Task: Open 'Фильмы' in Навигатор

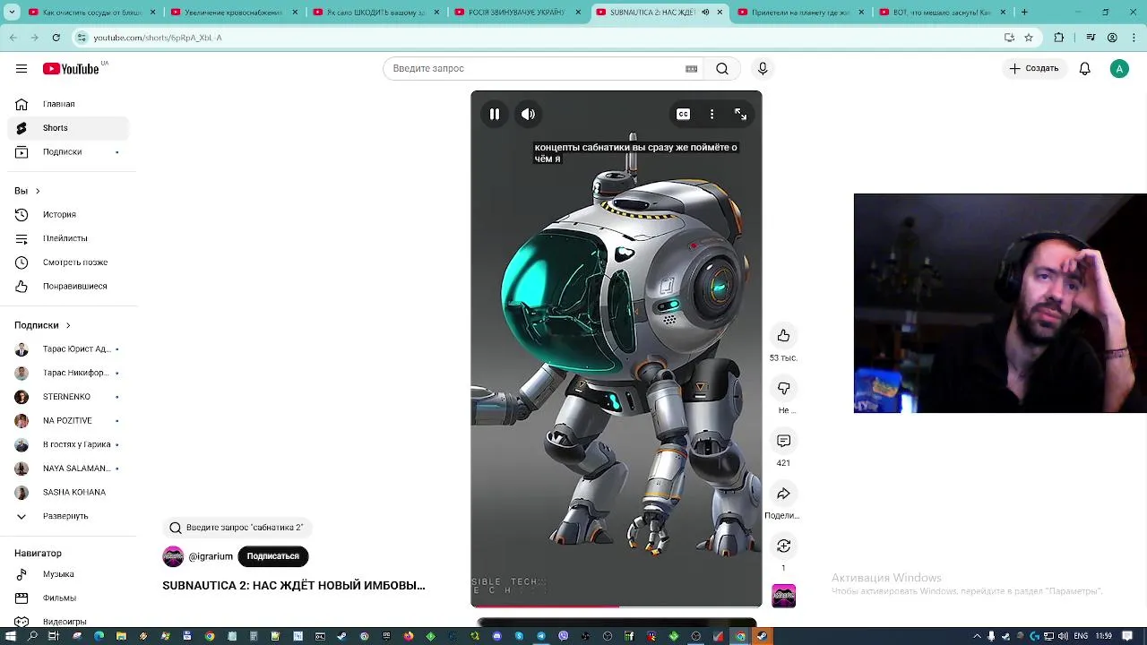Action: coord(67,598)
